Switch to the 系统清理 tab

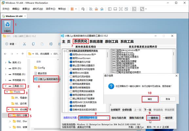tap(96, 42)
